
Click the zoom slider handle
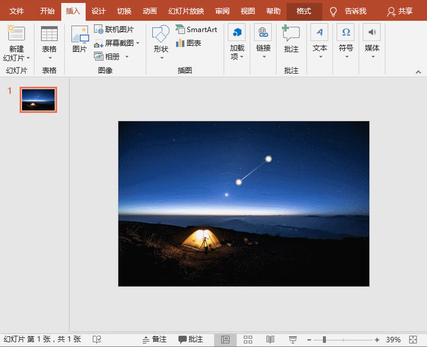(x=324, y=339)
